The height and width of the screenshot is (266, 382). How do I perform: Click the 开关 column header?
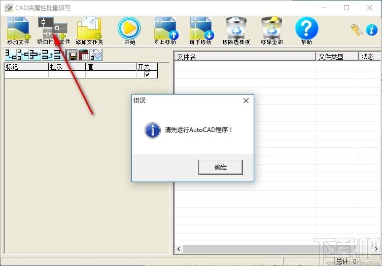(x=147, y=67)
